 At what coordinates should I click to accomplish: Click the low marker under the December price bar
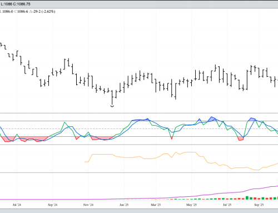tap(112, 106)
